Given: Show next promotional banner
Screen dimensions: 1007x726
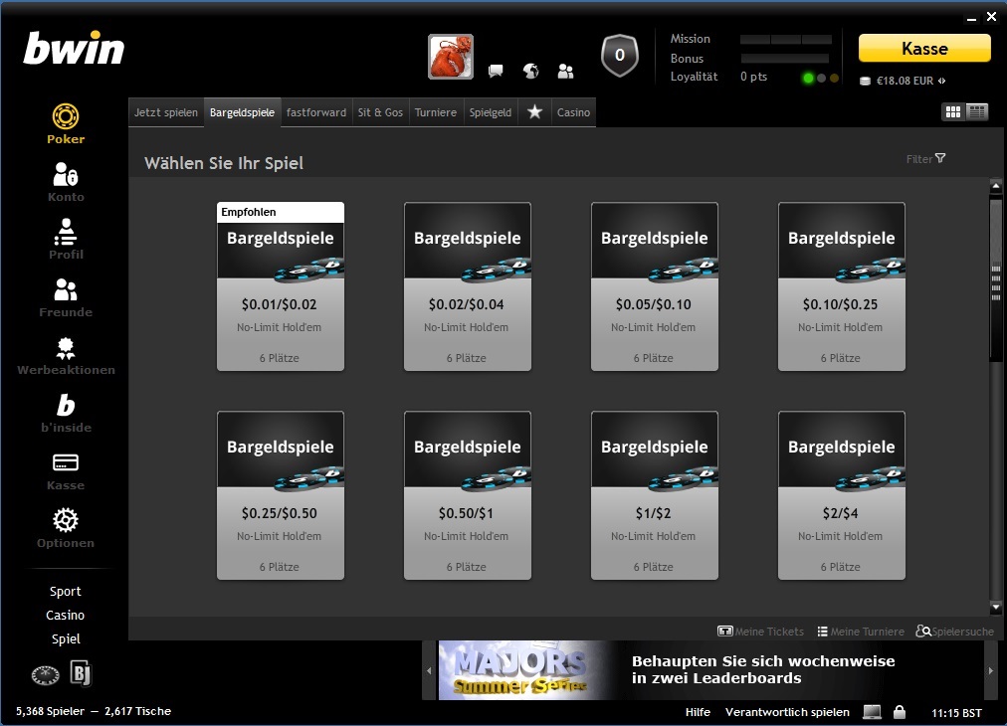Looking at the screenshot, I should point(990,670).
